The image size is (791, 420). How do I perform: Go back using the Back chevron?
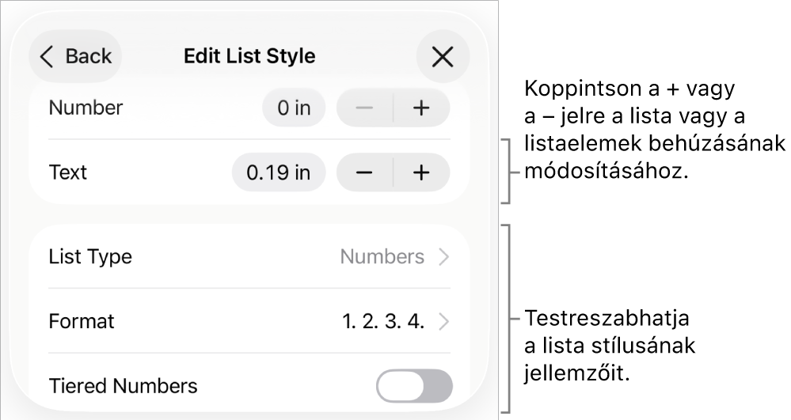(48, 56)
